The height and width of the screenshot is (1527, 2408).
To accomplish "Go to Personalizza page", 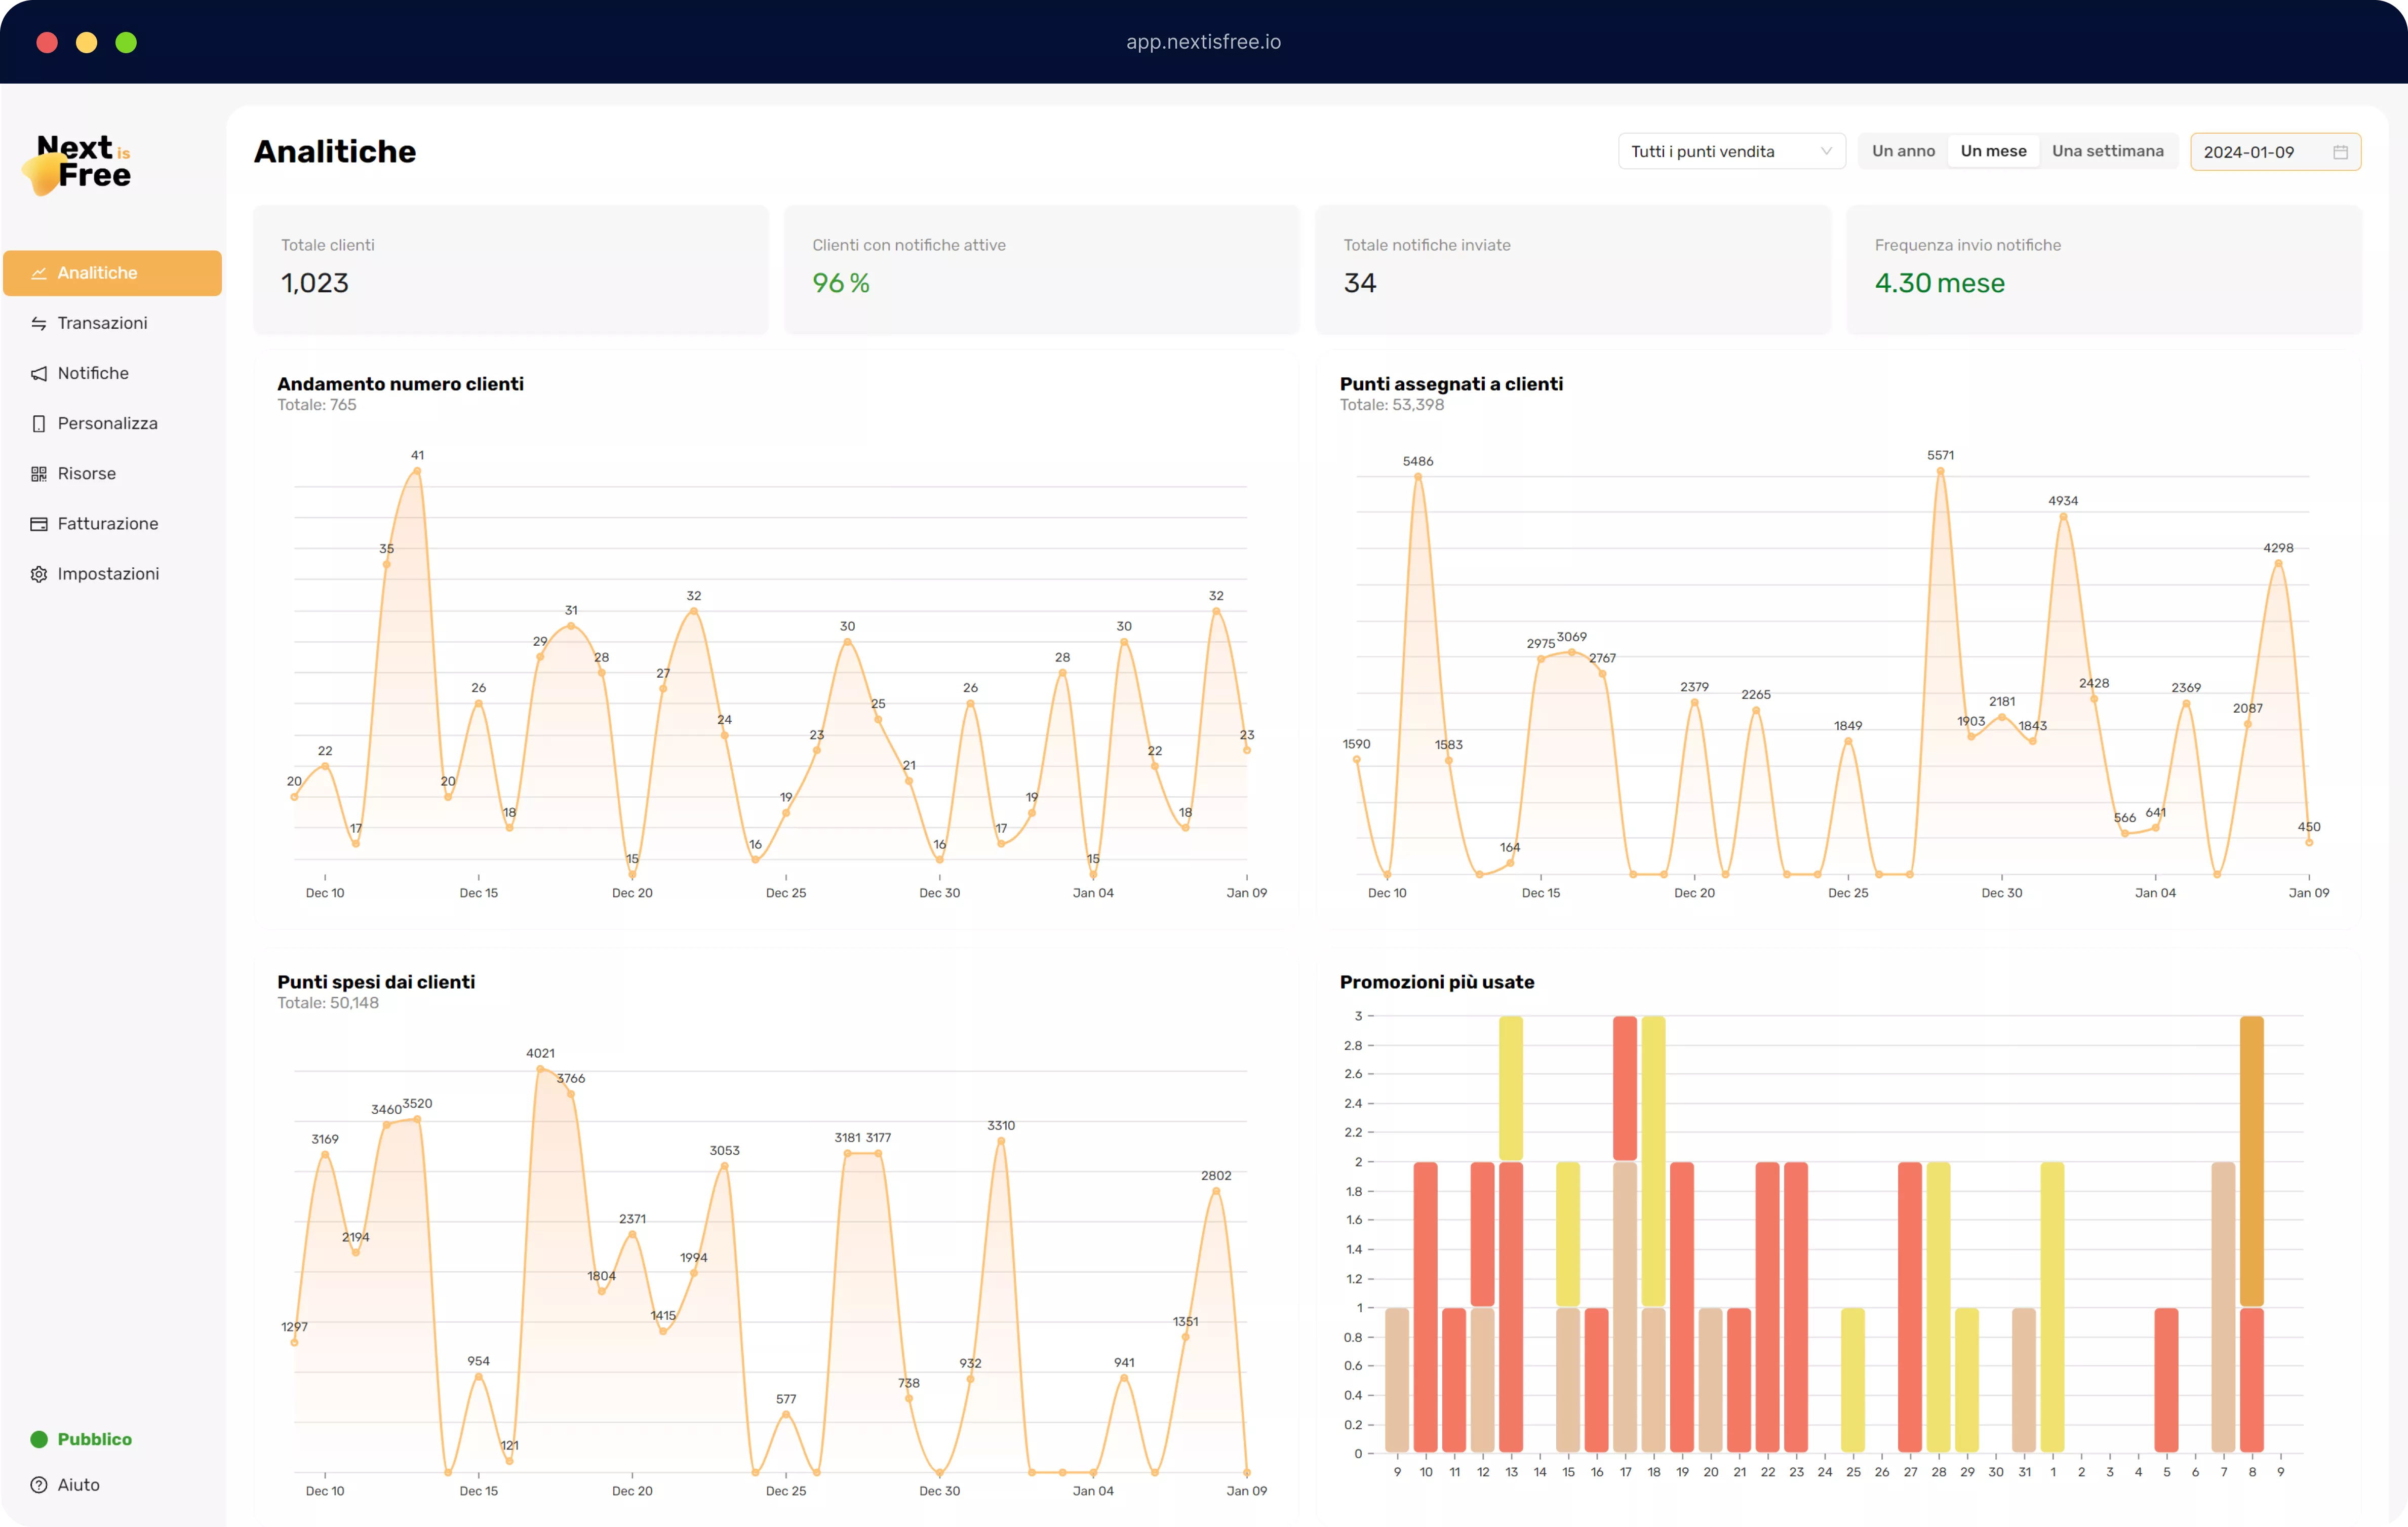I will coord(112,423).
